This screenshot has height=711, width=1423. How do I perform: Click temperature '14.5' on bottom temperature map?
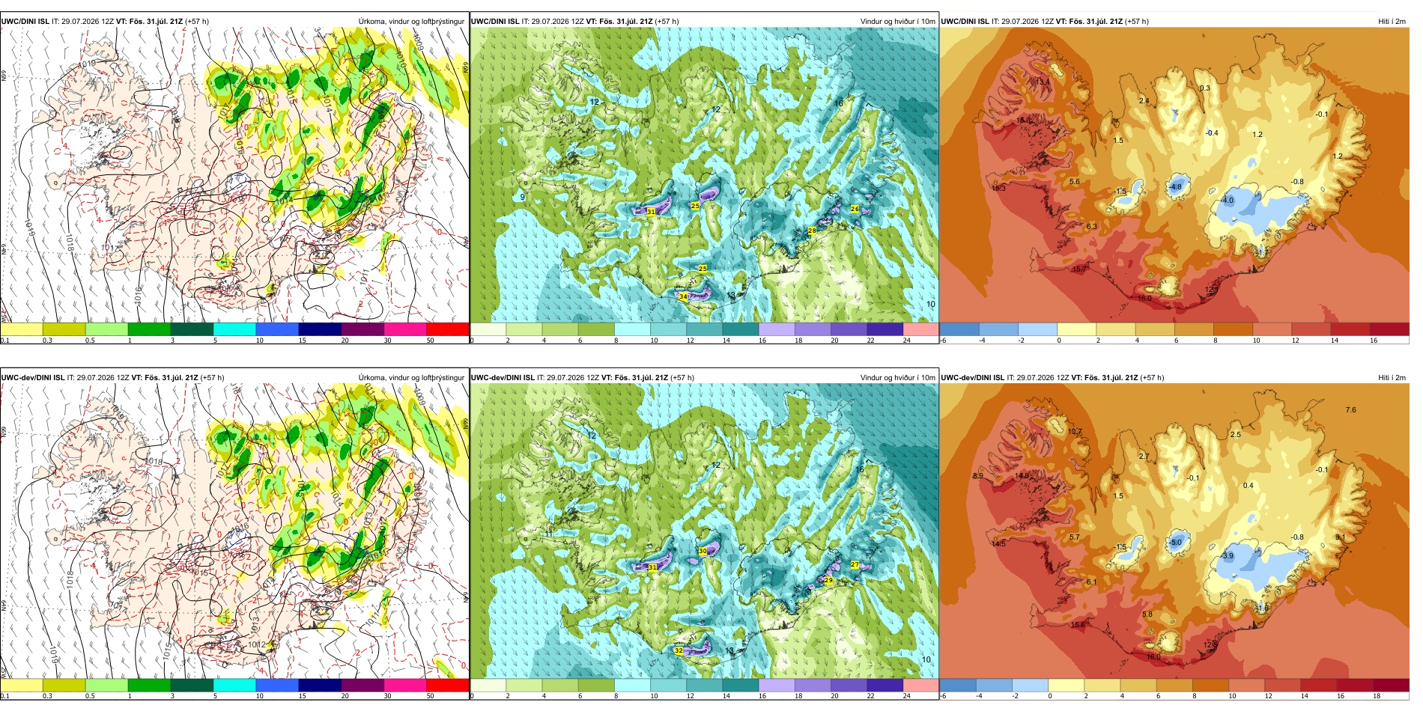998,543
